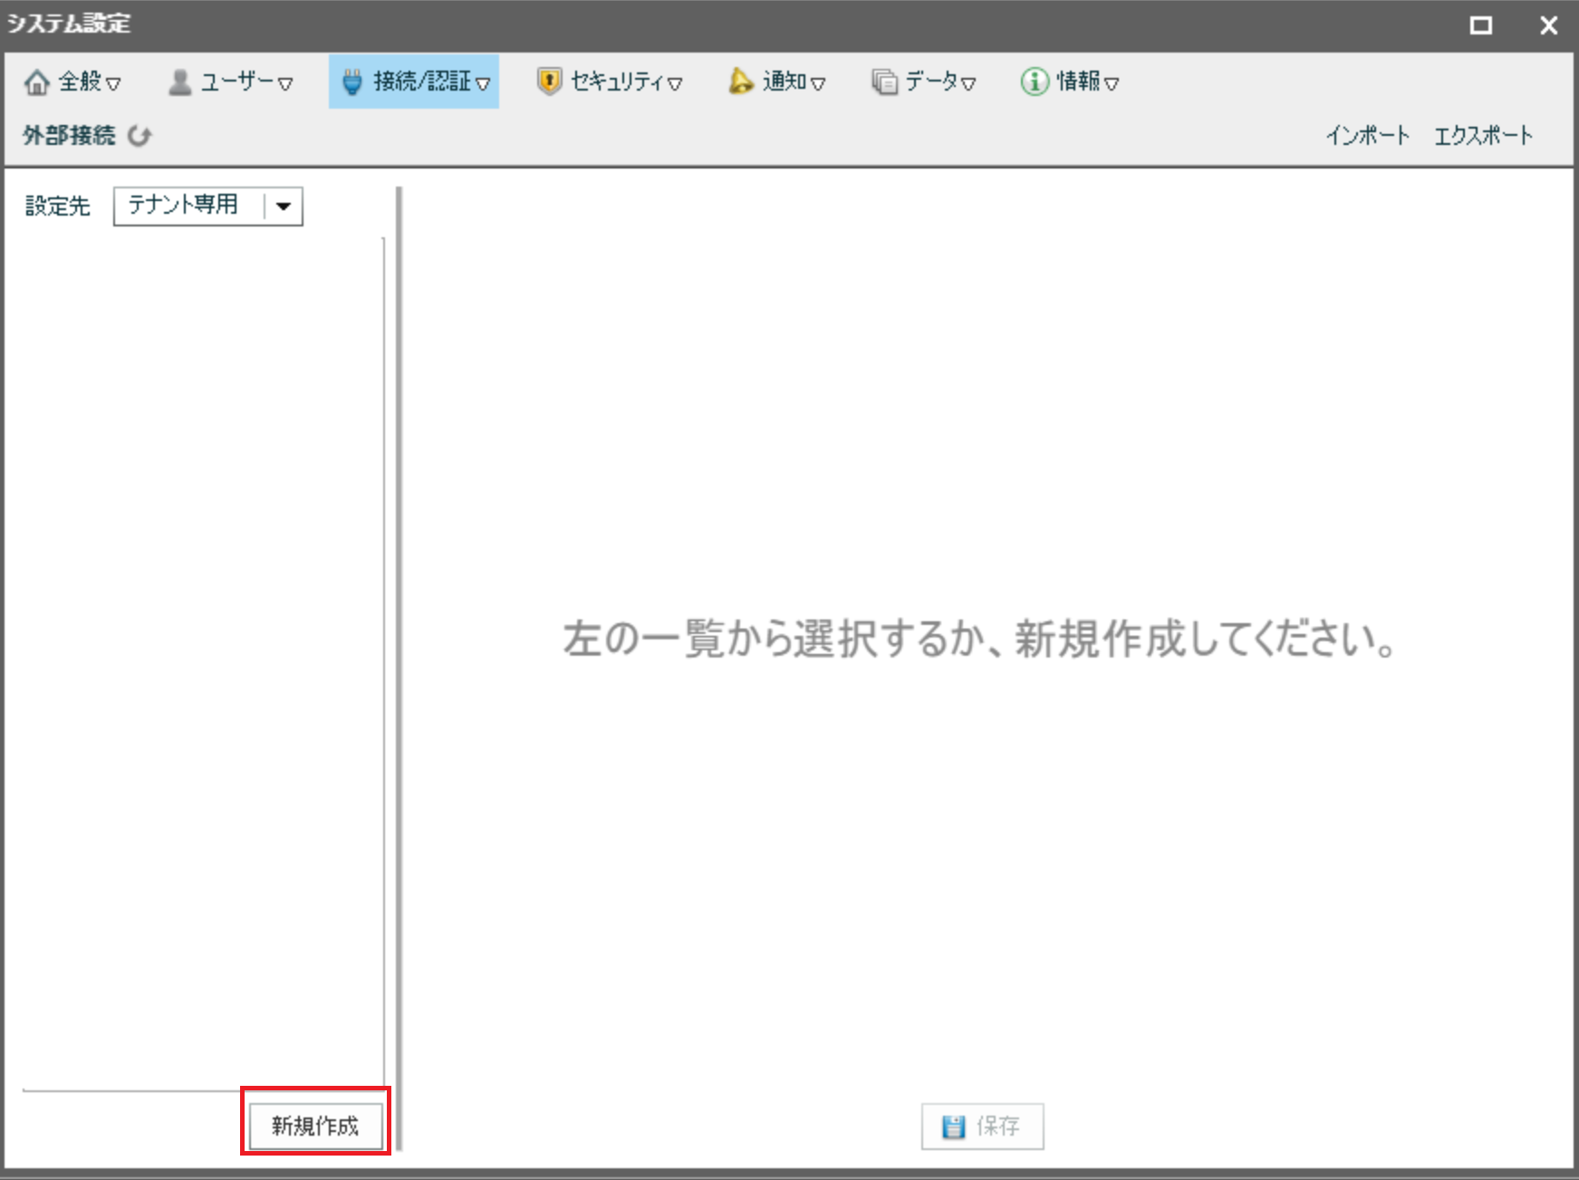This screenshot has height=1180, width=1579.
Task: Open the セキュリティ menu
Action: 611,81
